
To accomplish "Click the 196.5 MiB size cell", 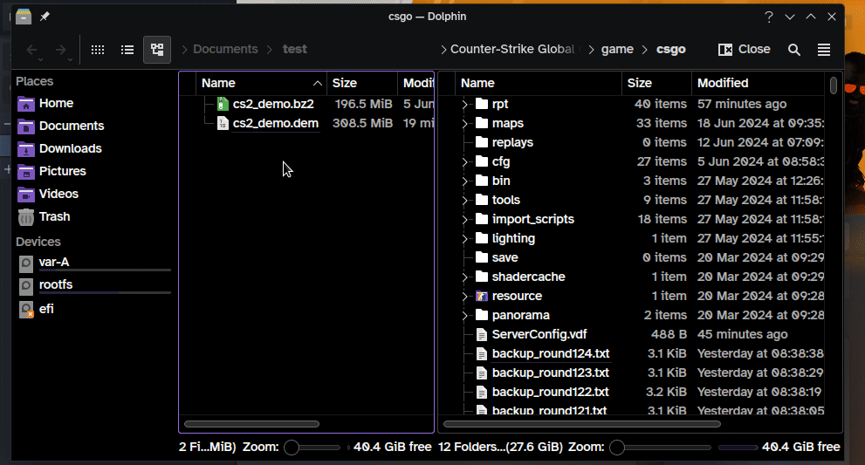I will [x=363, y=104].
